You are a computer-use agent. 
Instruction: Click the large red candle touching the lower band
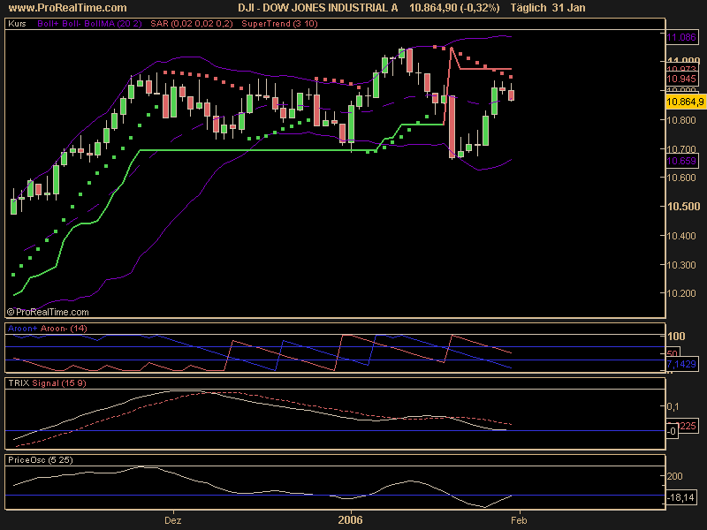tap(452, 126)
